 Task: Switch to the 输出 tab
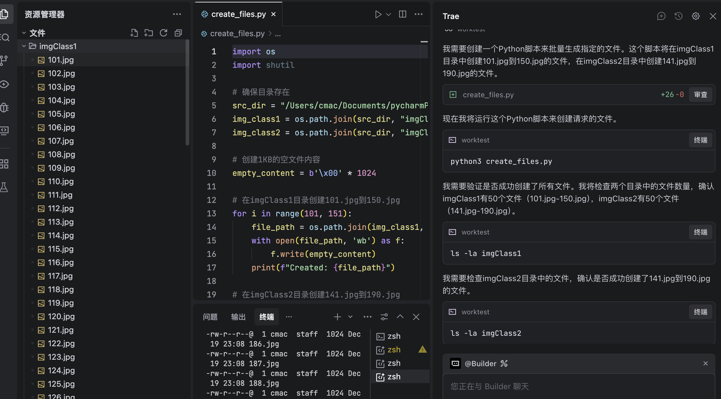click(x=238, y=317)
